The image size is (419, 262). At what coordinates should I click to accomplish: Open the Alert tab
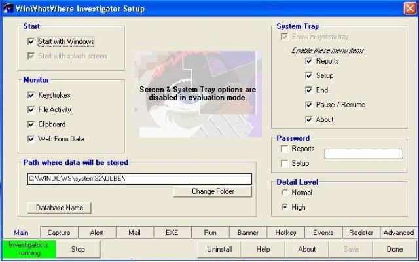pyautogui.click(x=97, y=233)
